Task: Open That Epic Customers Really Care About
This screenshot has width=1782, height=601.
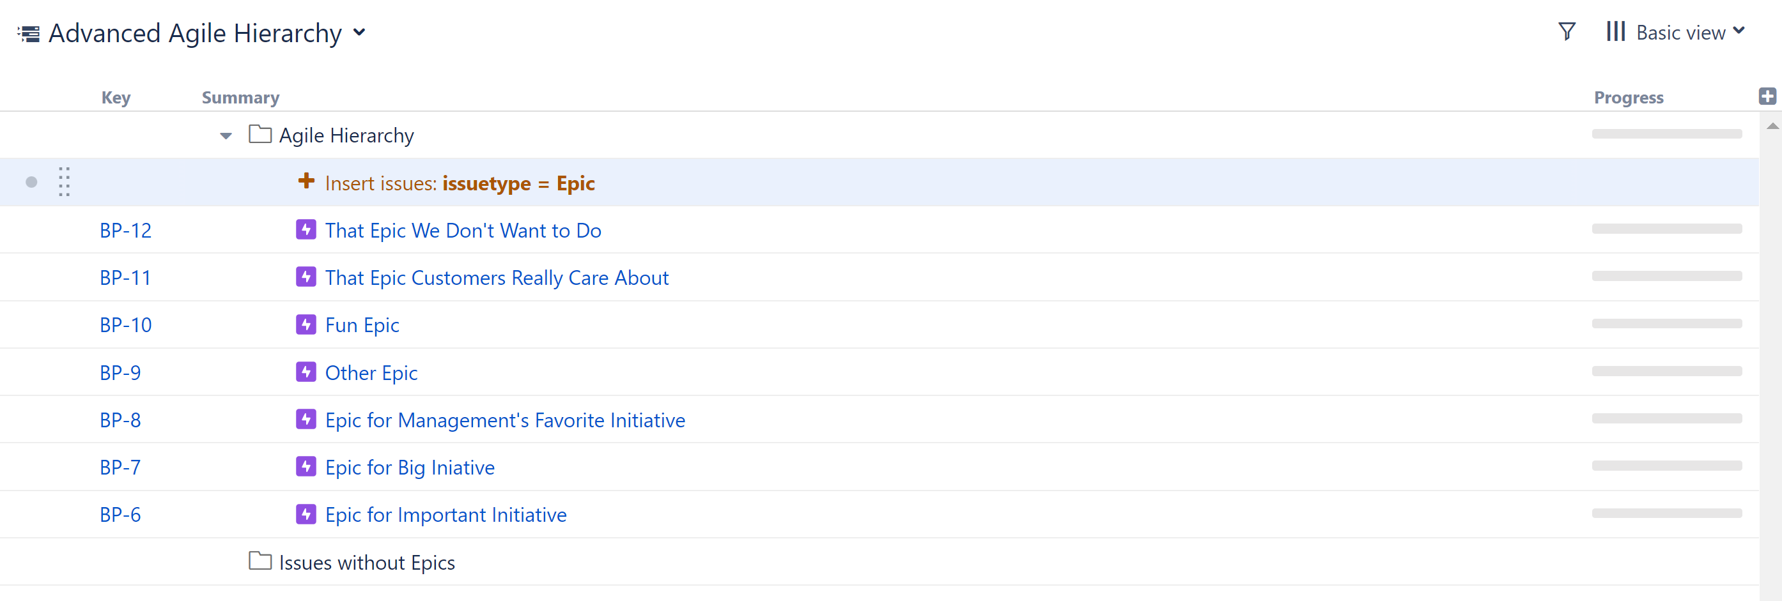Action: 496,277
